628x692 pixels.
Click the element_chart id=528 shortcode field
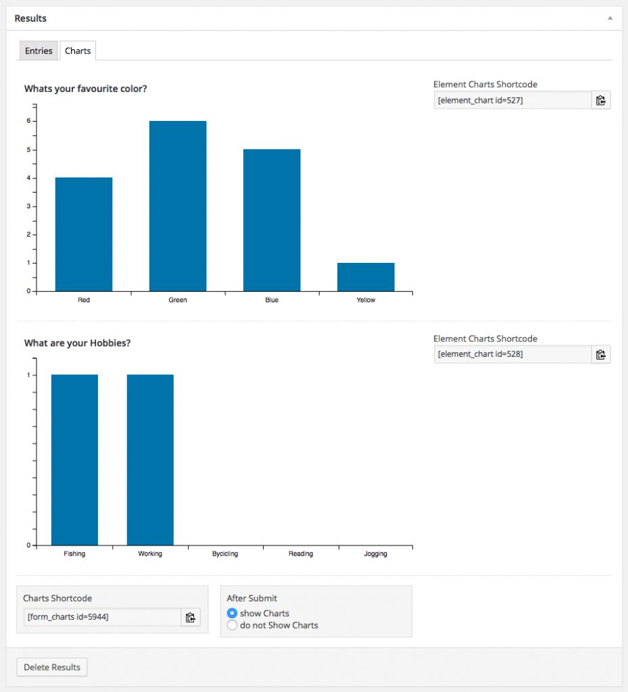(512, 355)
